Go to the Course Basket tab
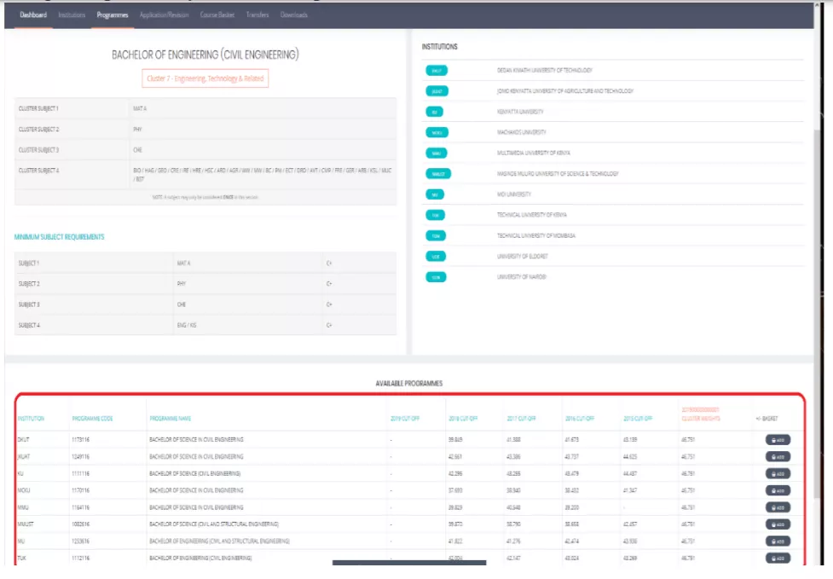The image size is (833, 579). 217,15
